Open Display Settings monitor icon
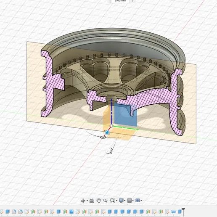The width and height of the screenshot is (217, 217). click(x=121, y=201)
